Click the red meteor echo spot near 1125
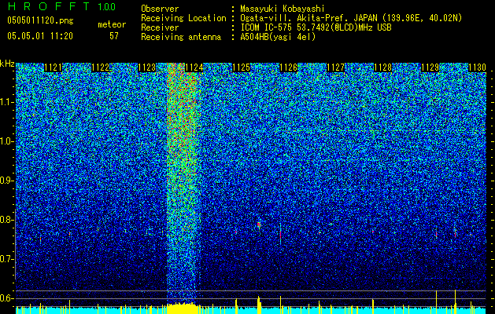 259,225
